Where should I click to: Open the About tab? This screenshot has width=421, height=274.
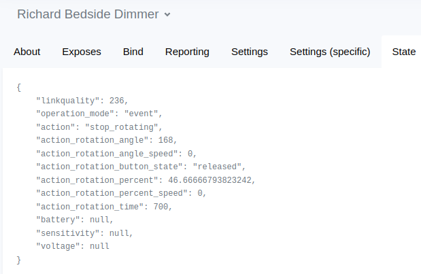tap(27, 52)
